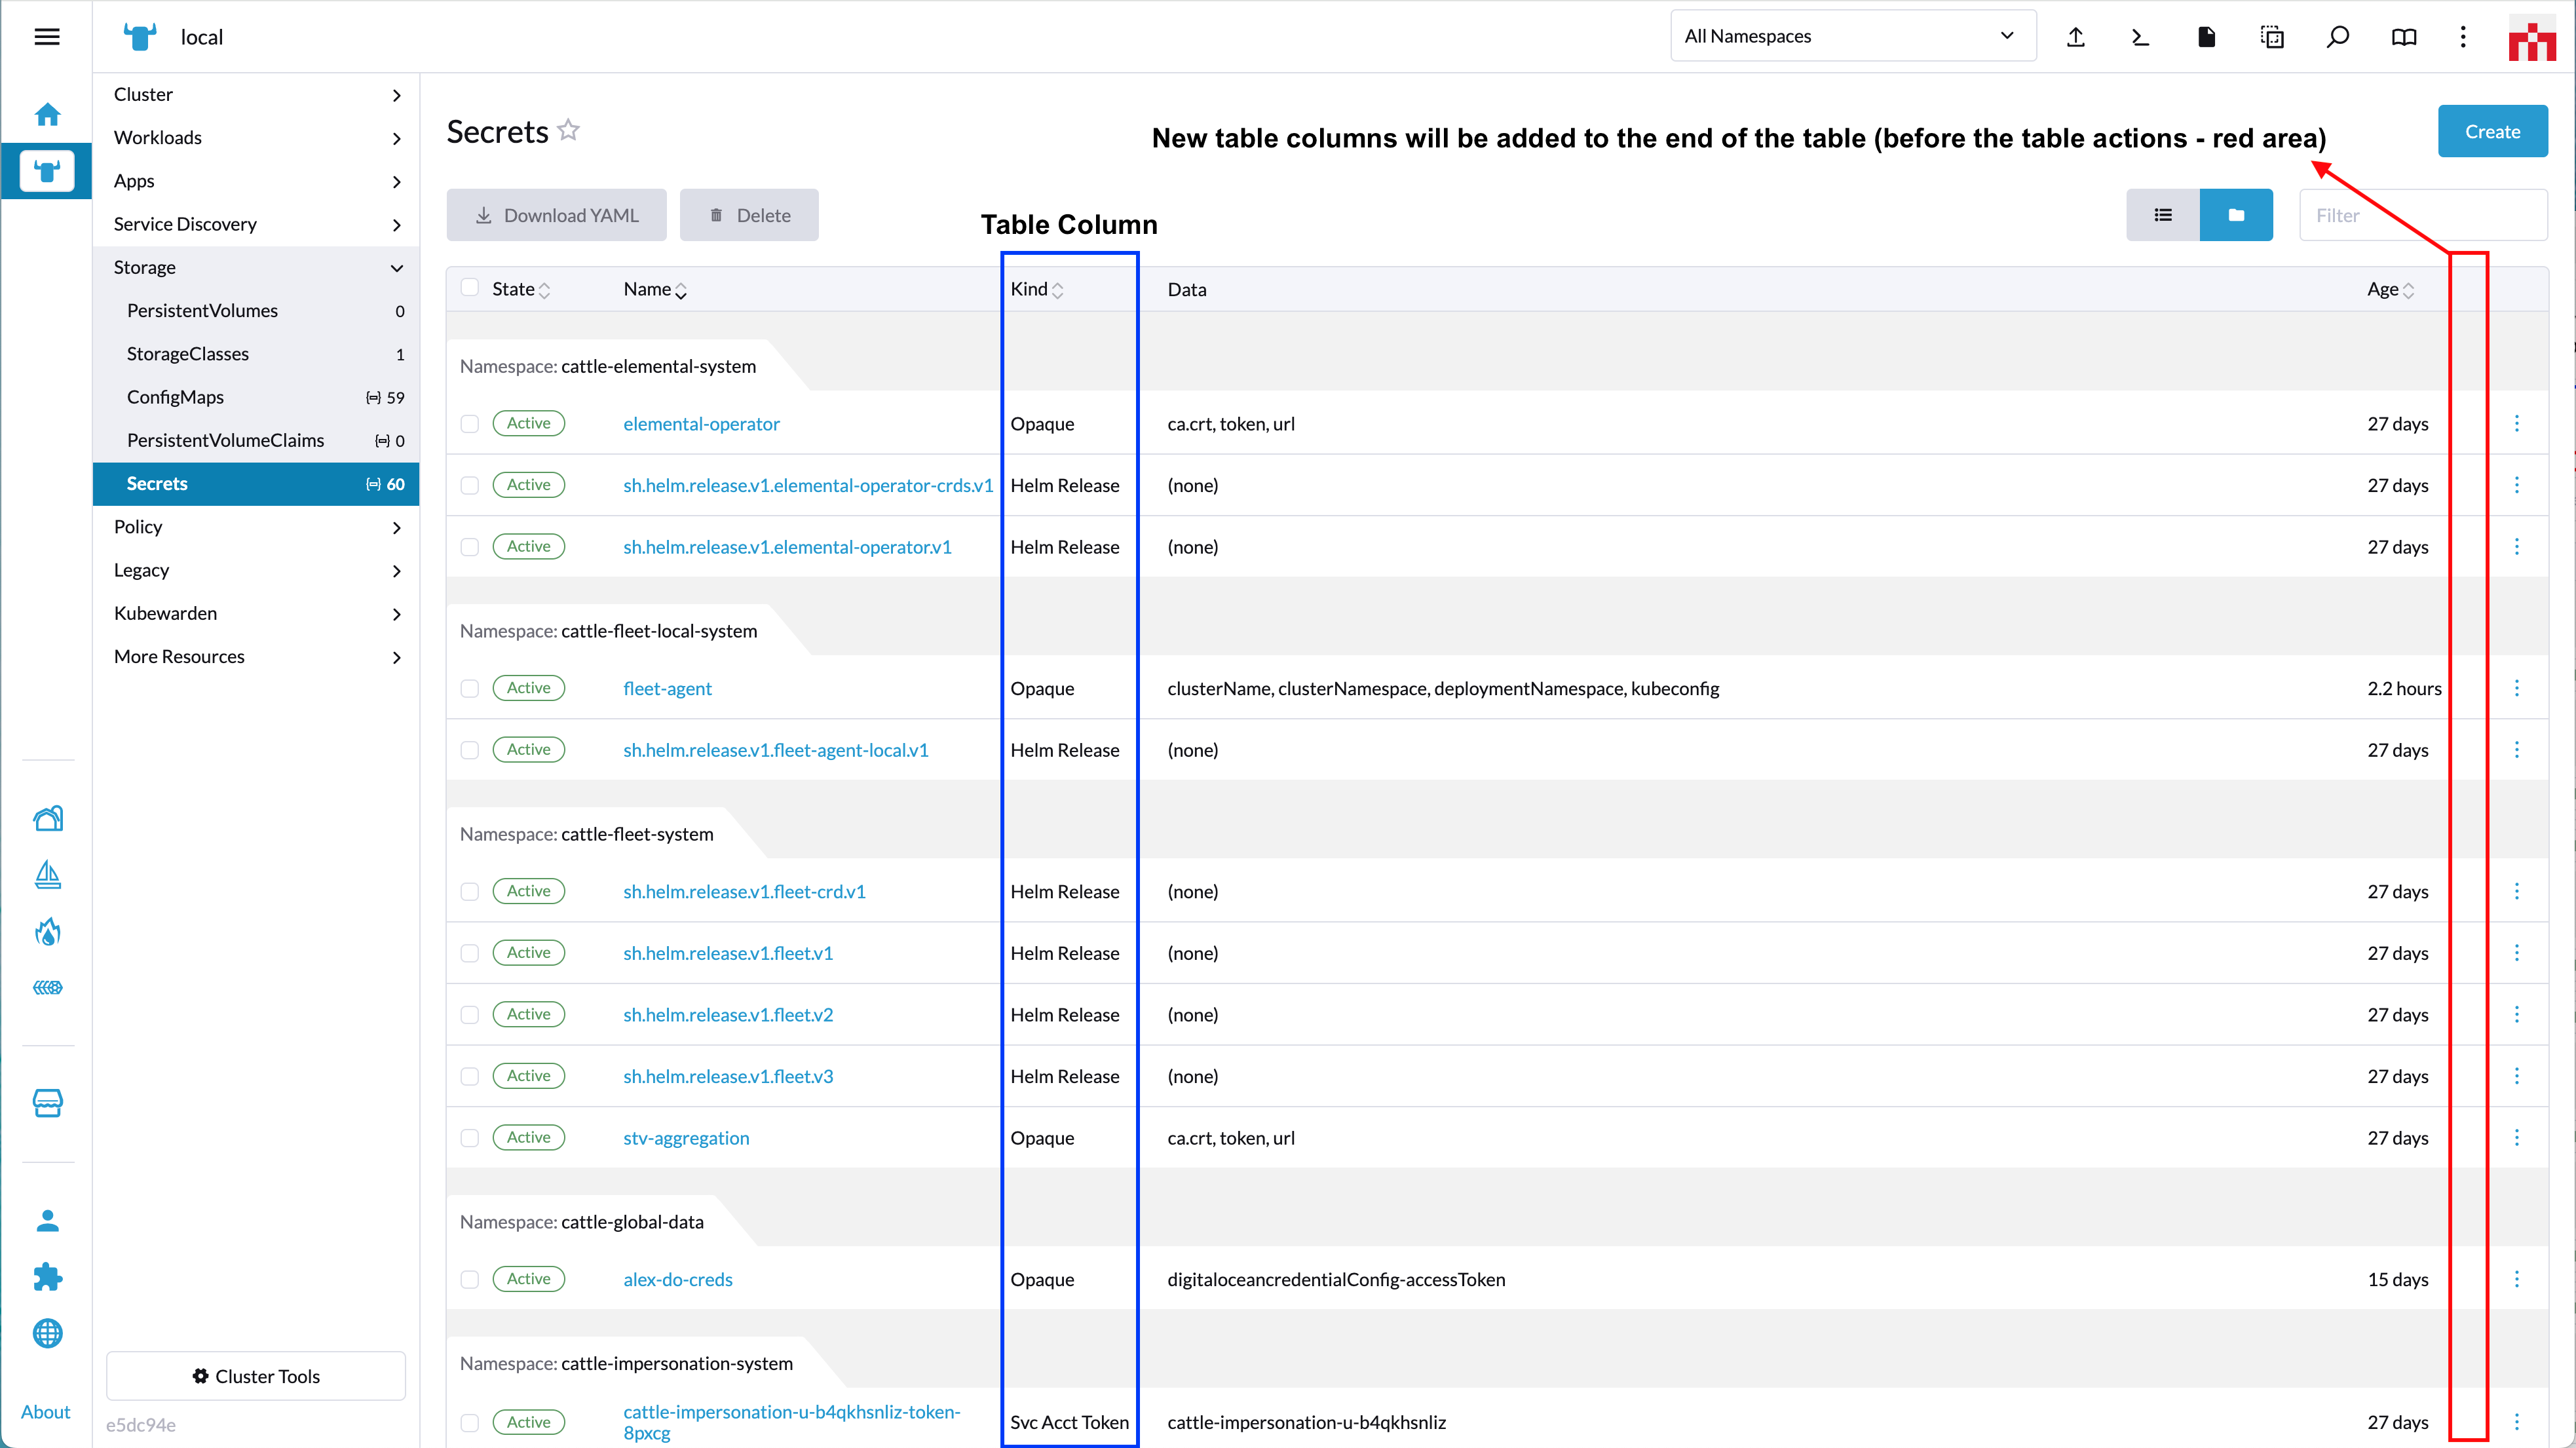Open row actions for fleet-agent secret

2517,688
